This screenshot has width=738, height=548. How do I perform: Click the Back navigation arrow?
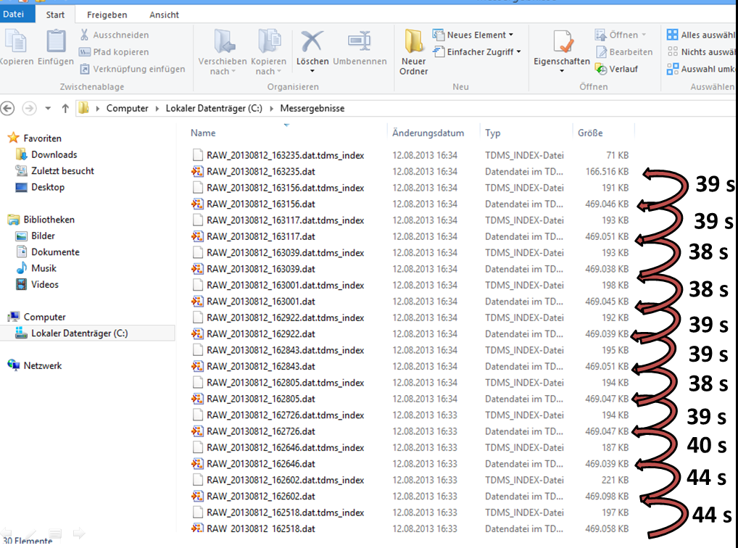[x=7, y=108]
